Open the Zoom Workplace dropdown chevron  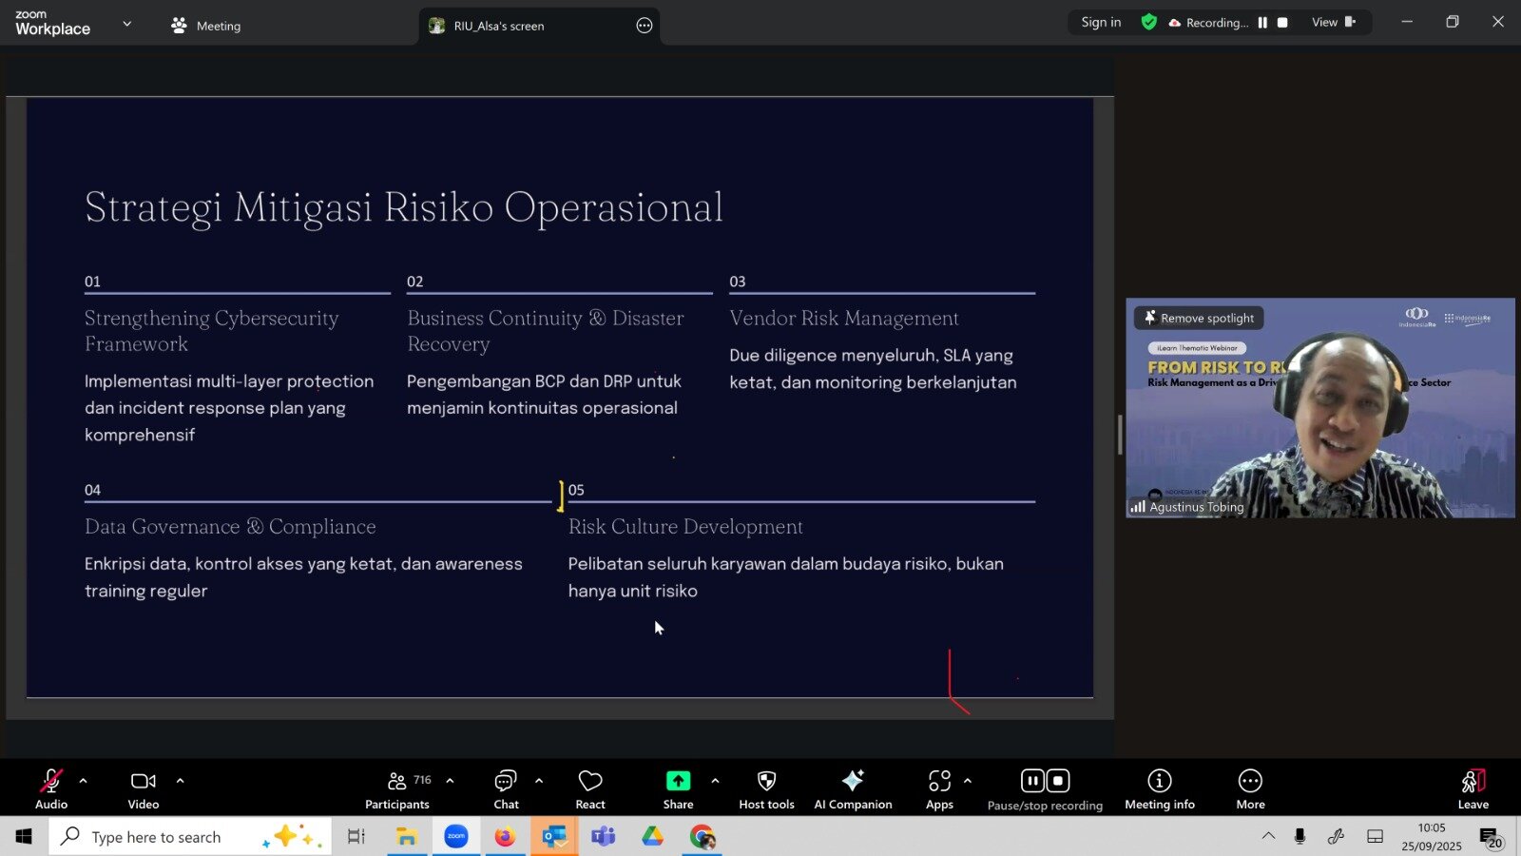coord(127,24)
